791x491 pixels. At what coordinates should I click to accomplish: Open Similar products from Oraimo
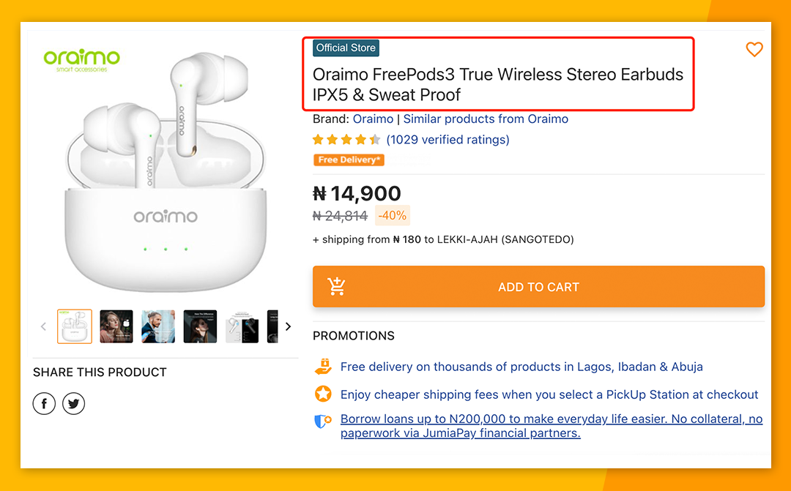(x=486, y=119)
